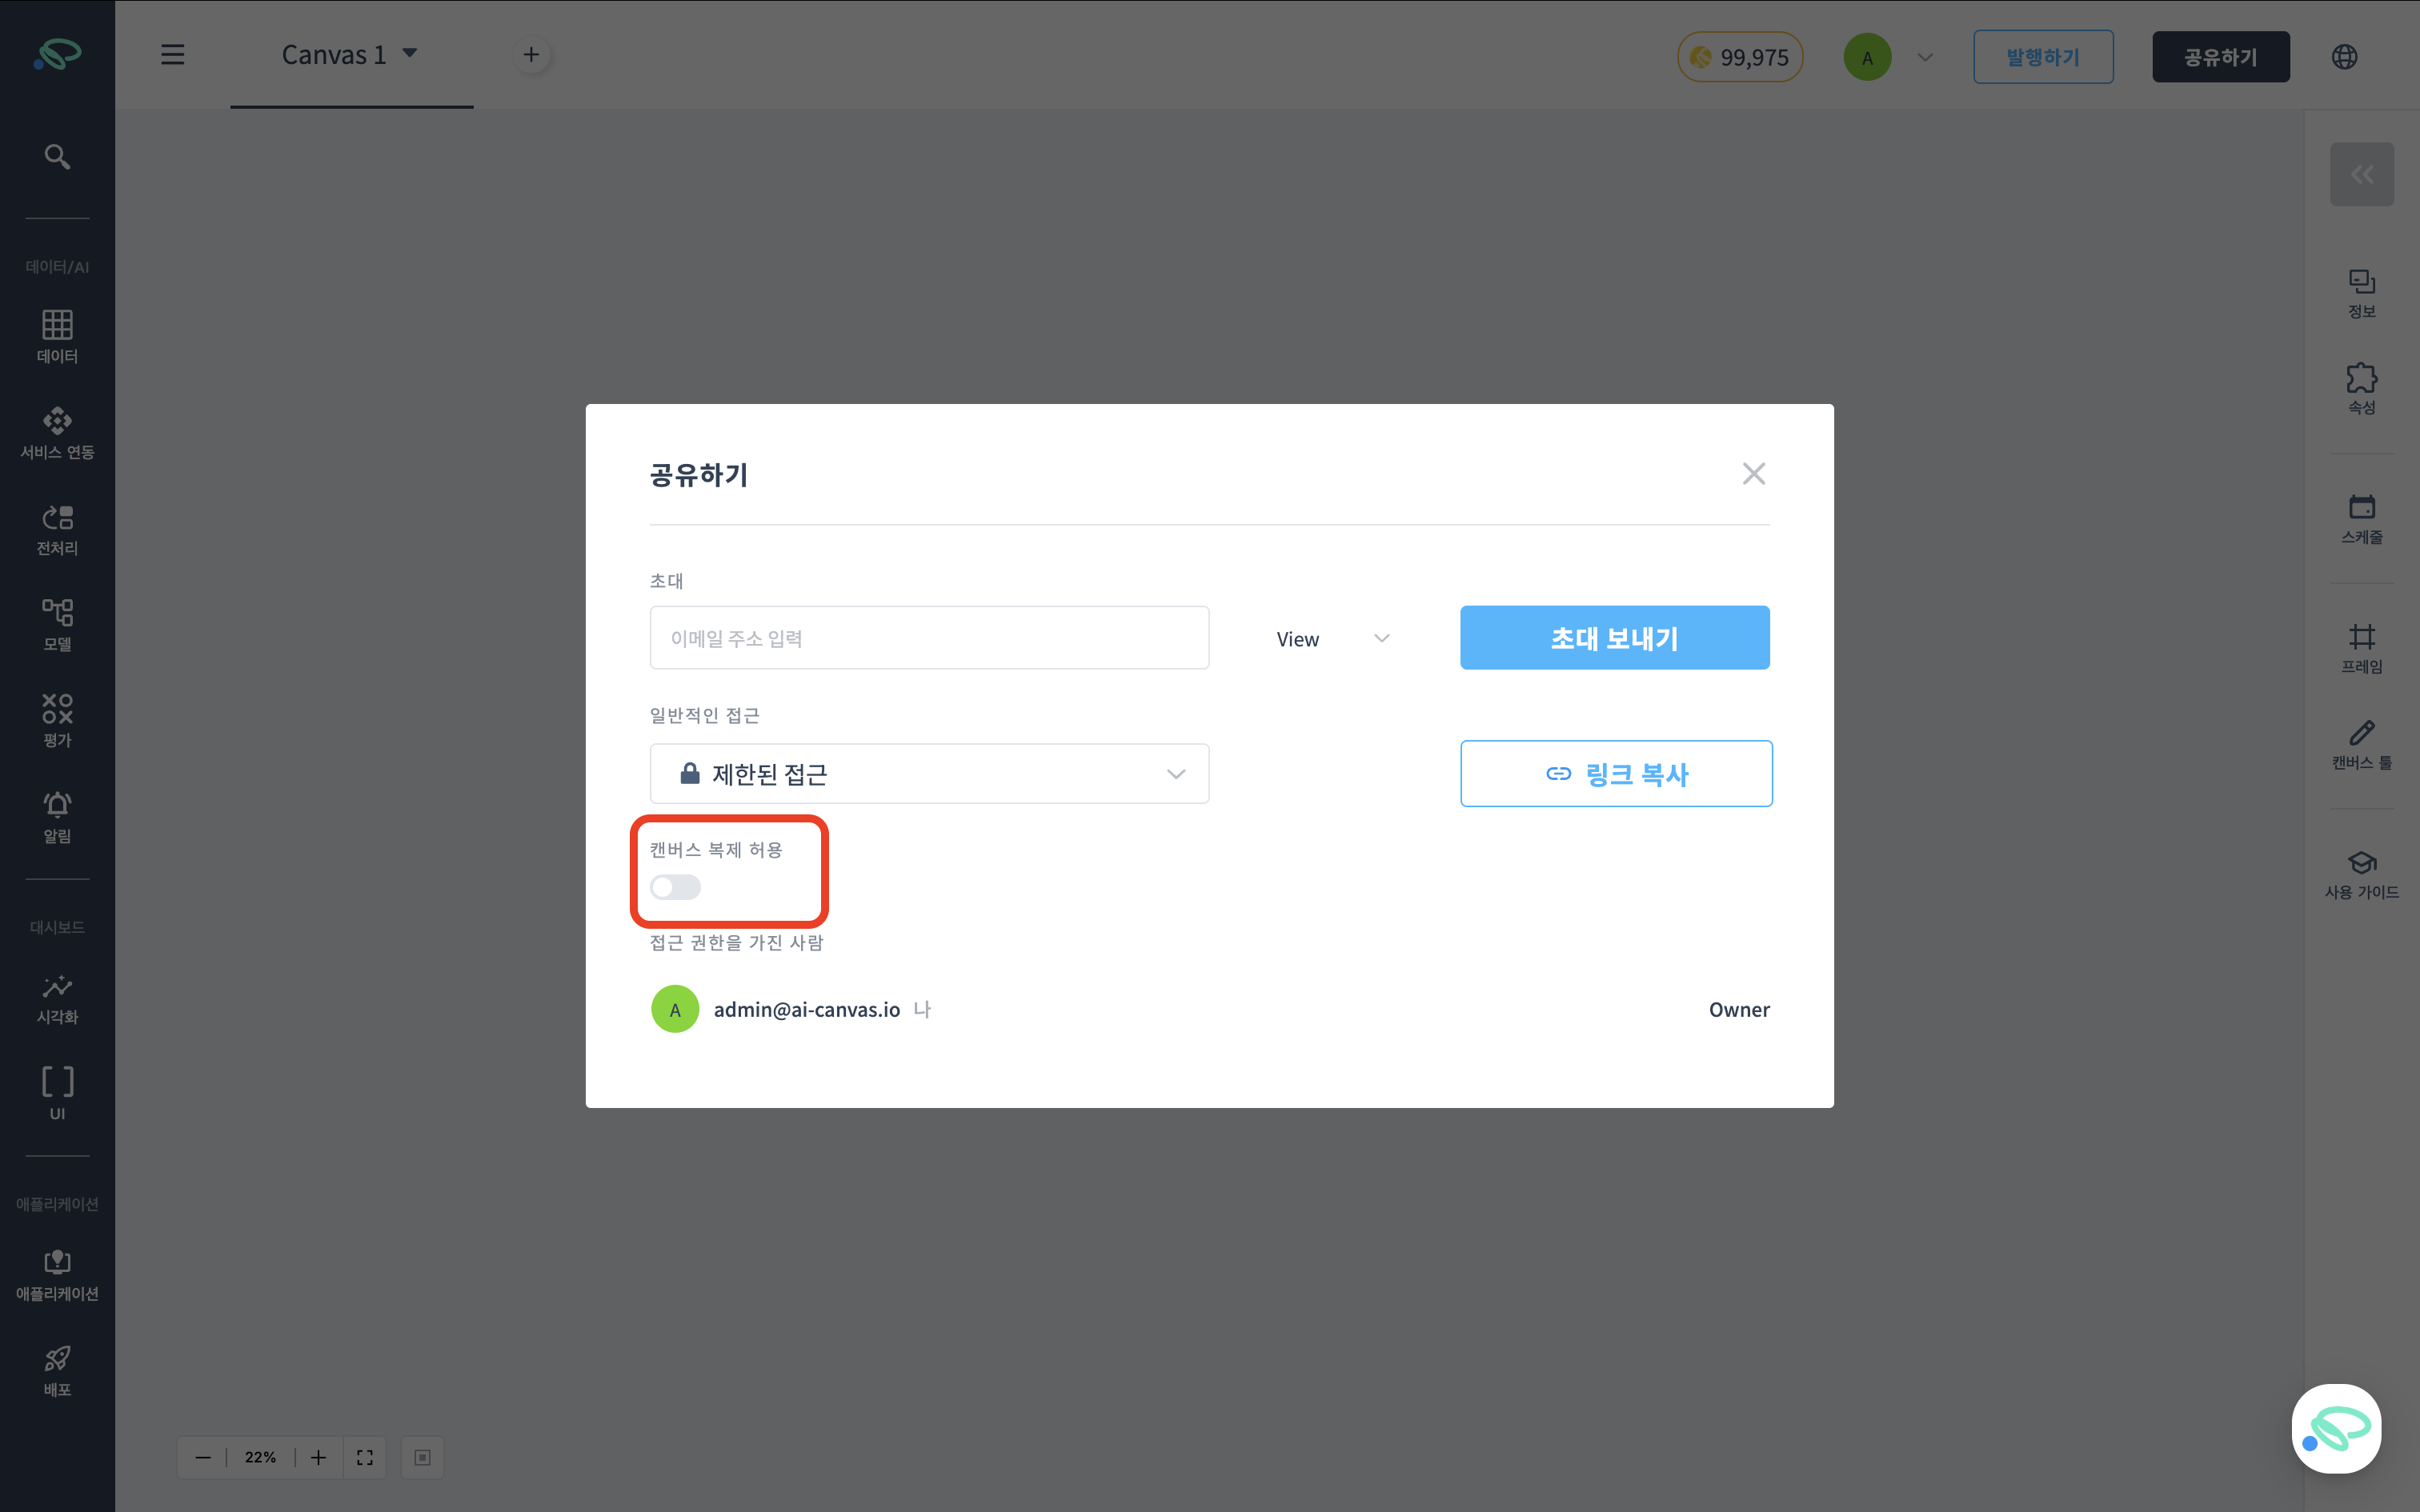Open the hamburger menu at top left
Image resolution: width=2420 pixels, height=1512 pixels.
pyautogui.click(x=172, y=55)
